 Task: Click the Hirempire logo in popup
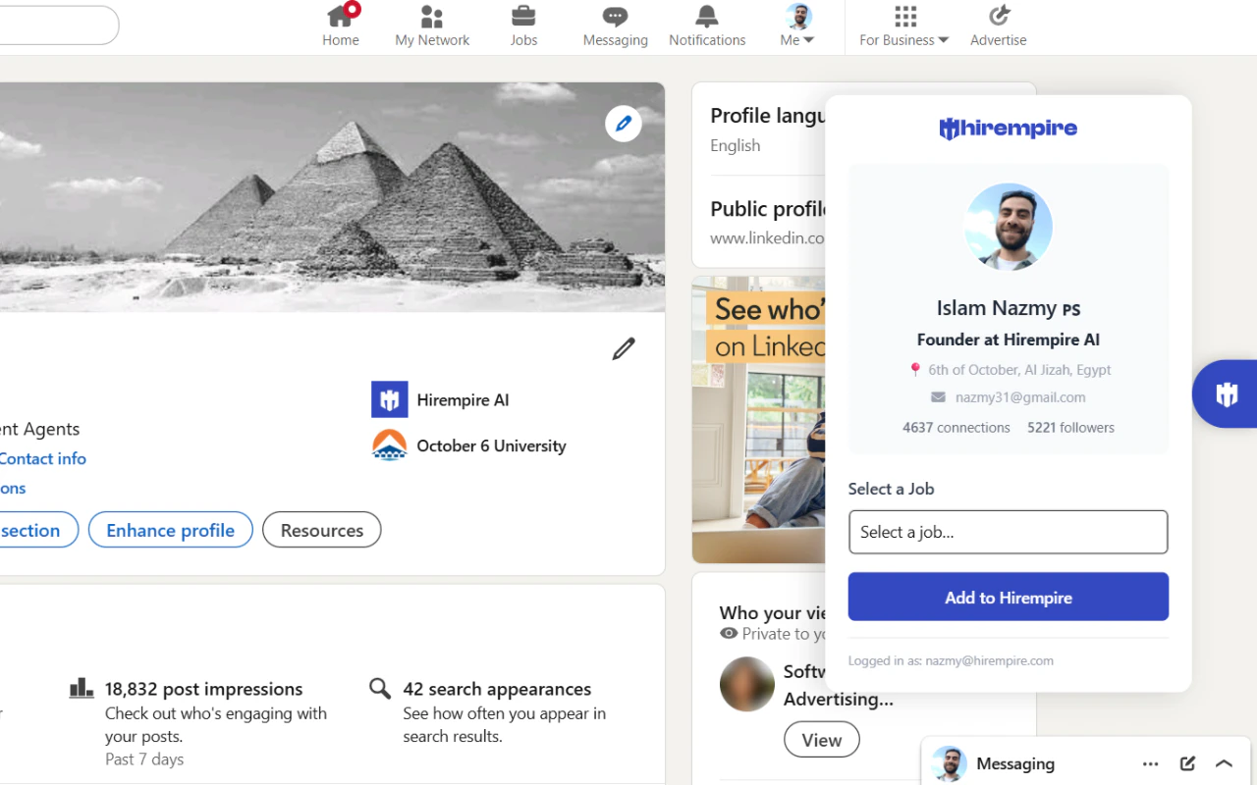(x=1009, y=129)
